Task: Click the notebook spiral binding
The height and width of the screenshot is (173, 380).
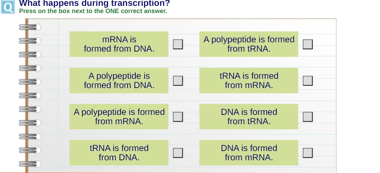Action: pos(28,95)
